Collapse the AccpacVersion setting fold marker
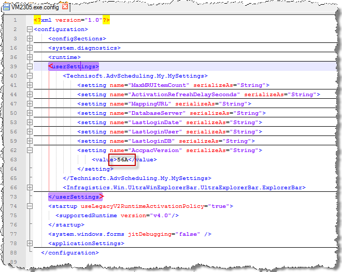This screenshot has width=342, height=272. pos(30,150)
